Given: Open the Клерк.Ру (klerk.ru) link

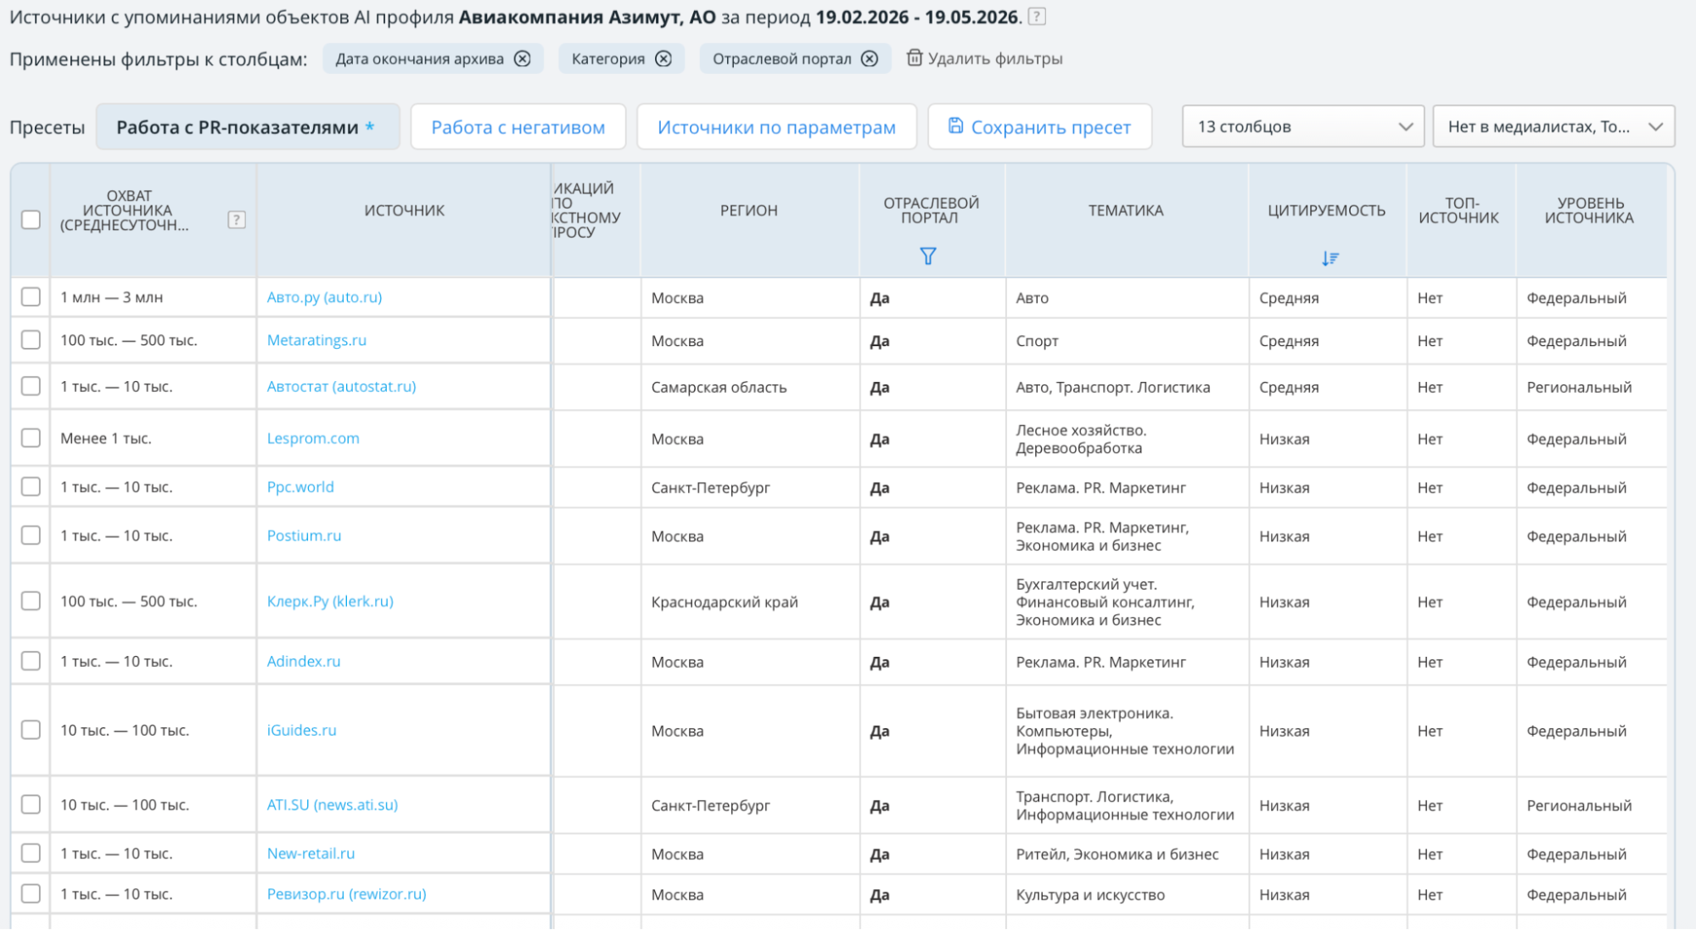Looking at the screenshot, I should (330, 601).
